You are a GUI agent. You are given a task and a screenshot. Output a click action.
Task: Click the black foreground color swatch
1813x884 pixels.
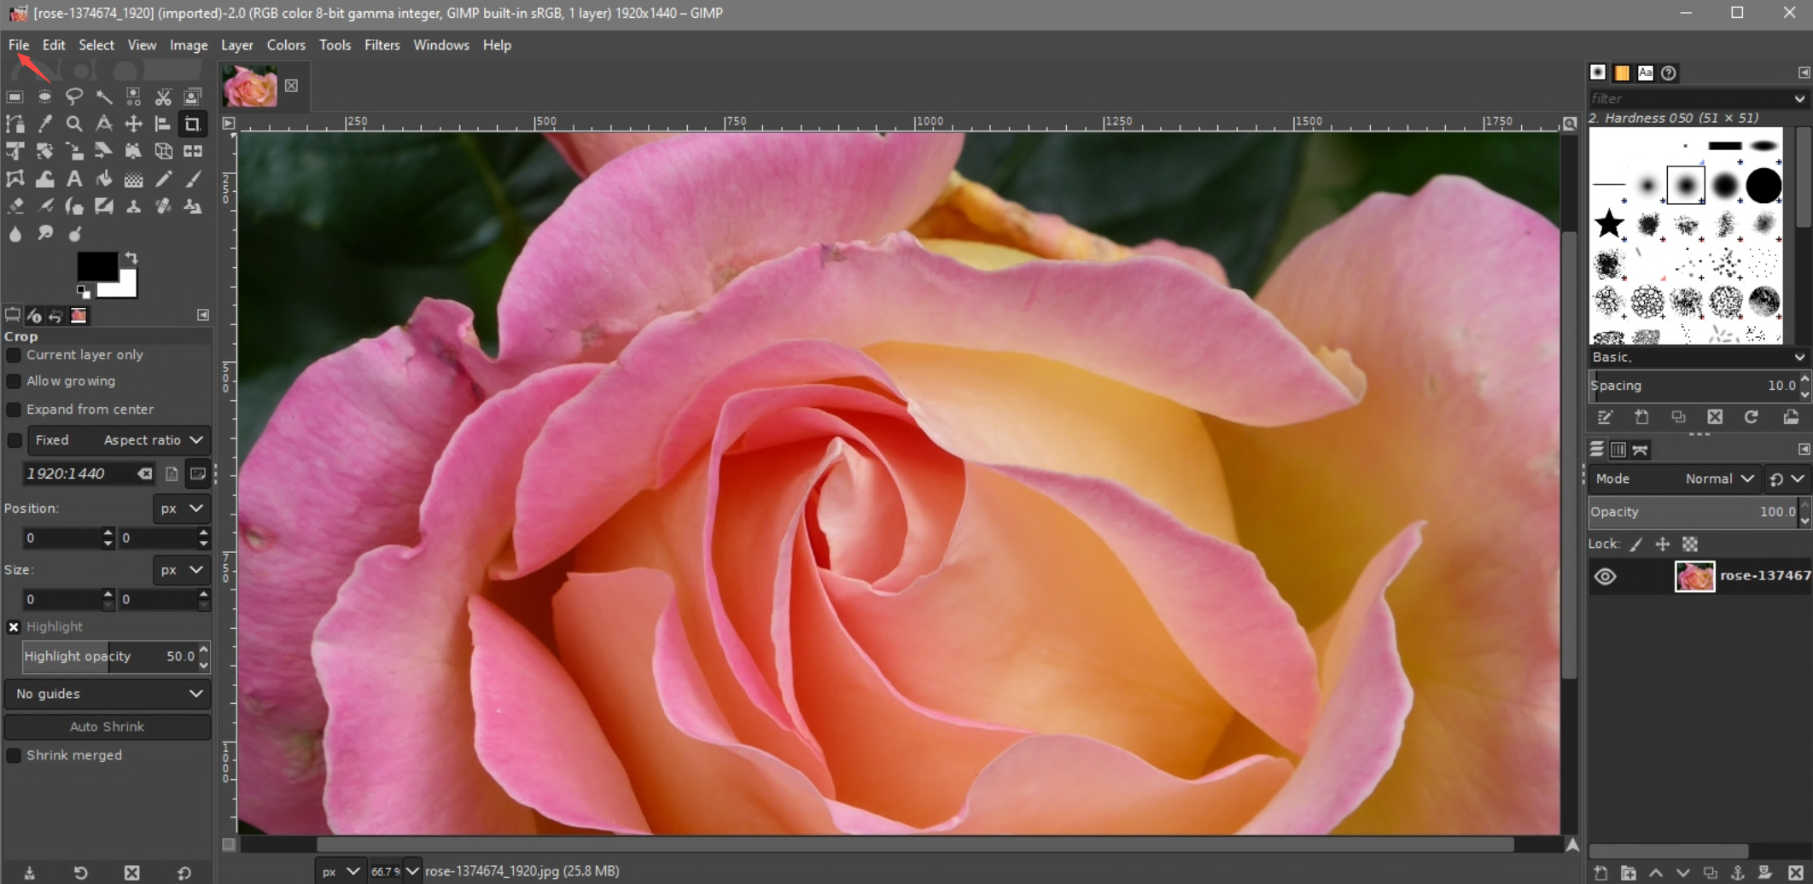point(96,266)
